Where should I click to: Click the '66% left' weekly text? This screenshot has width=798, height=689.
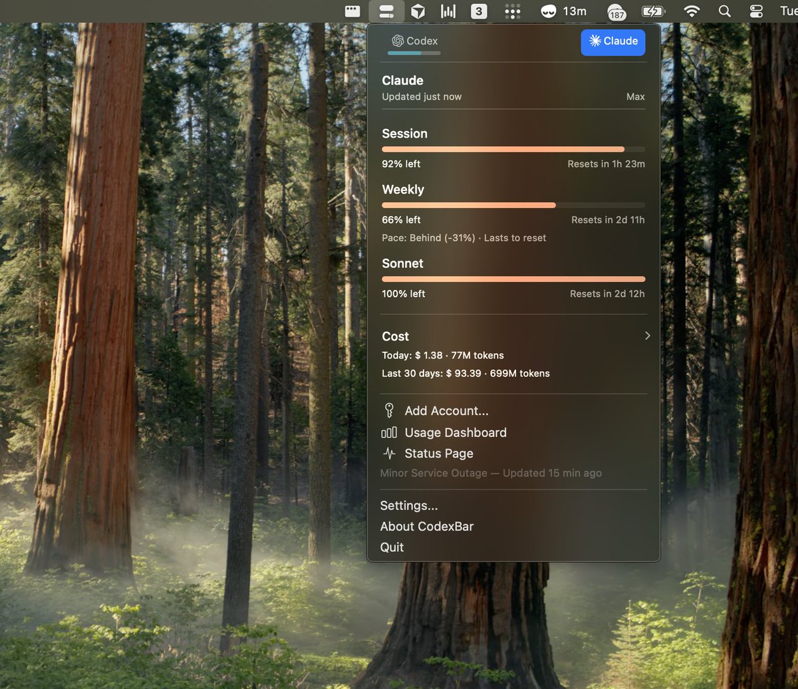401,219
